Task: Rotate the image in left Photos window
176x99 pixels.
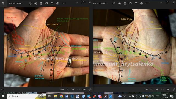Action: 35,4
